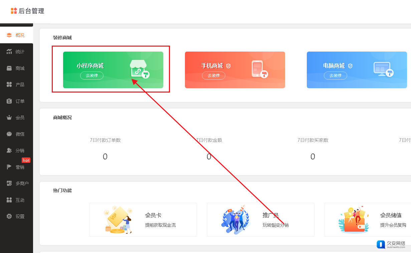Select the 商城 mall sidebar icon
The image size is (411, 253).
click(x=9, y=68)
